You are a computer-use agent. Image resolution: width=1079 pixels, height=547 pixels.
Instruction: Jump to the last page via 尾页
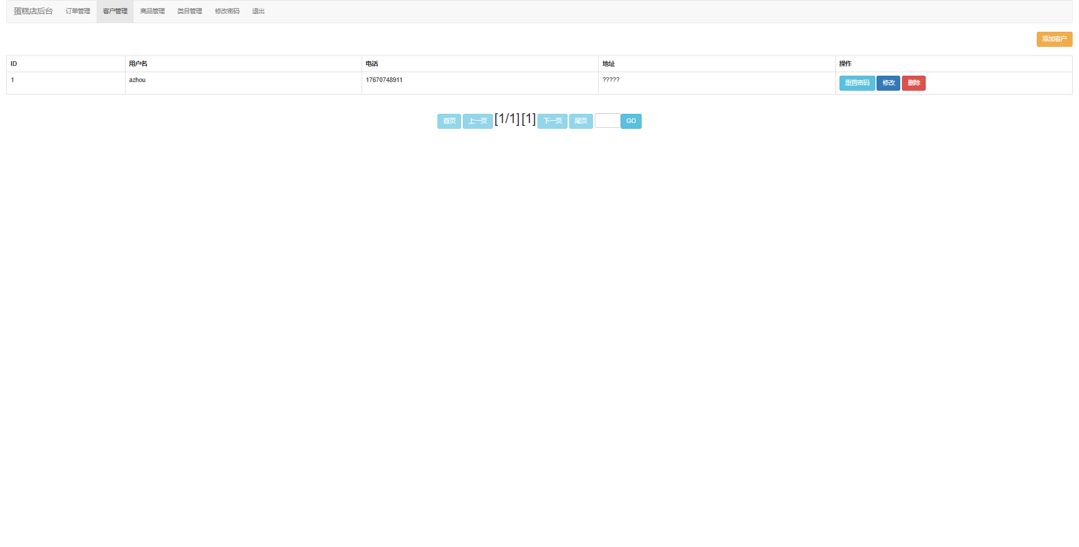click(x=581, y=121)
